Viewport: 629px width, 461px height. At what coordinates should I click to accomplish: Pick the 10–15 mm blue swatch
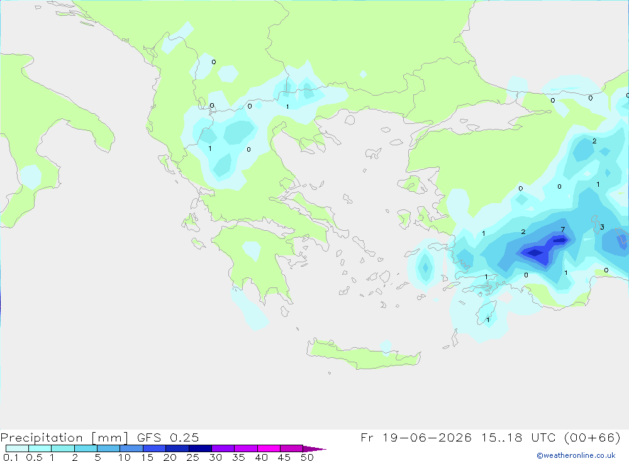click(131, 448)
